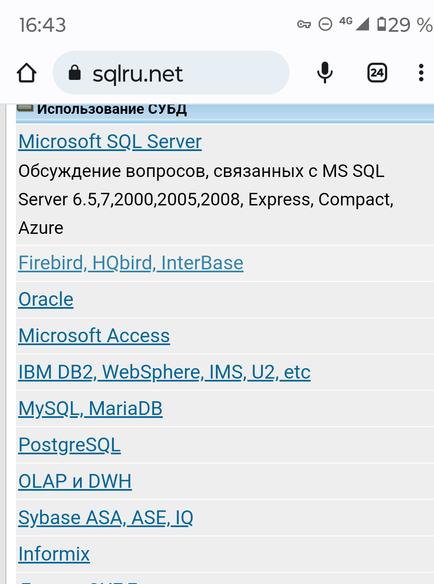
Task: Visit IBM DB2, WebSphere, IMS forum
Action: (x=164, y=372)
